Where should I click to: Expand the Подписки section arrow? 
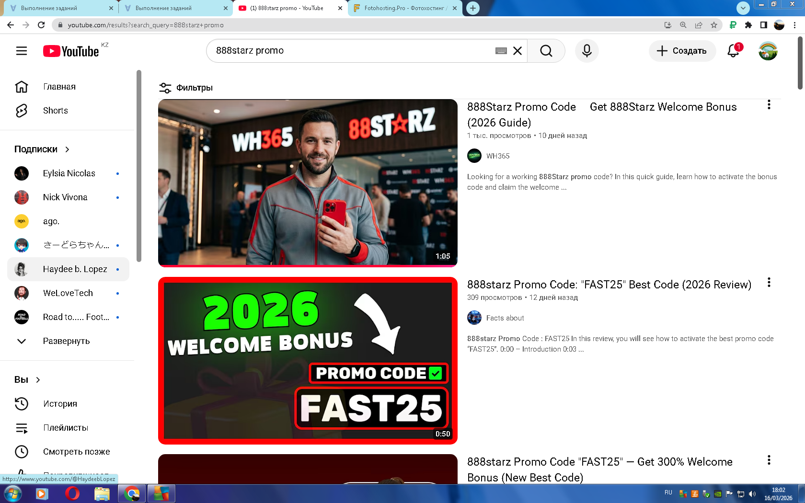point(67,149)
